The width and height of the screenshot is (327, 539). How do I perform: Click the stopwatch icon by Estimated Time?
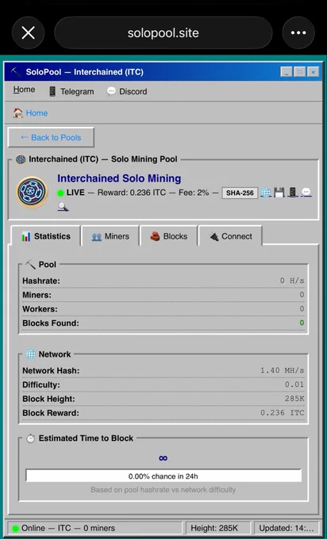31,438
